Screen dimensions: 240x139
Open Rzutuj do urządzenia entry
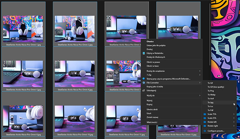(x=172, y=71)
